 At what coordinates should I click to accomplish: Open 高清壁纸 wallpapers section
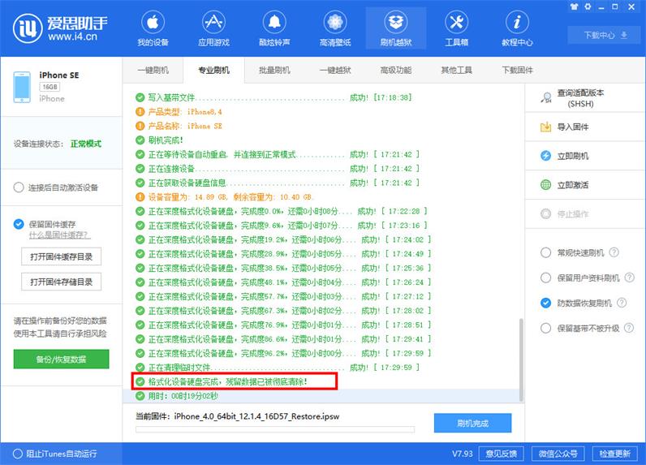[335, 28]
